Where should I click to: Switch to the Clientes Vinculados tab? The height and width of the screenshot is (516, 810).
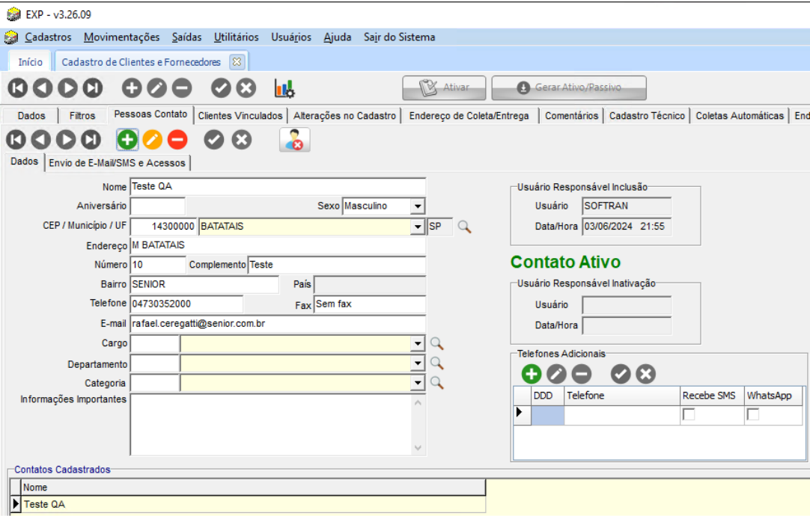point(240,116)
